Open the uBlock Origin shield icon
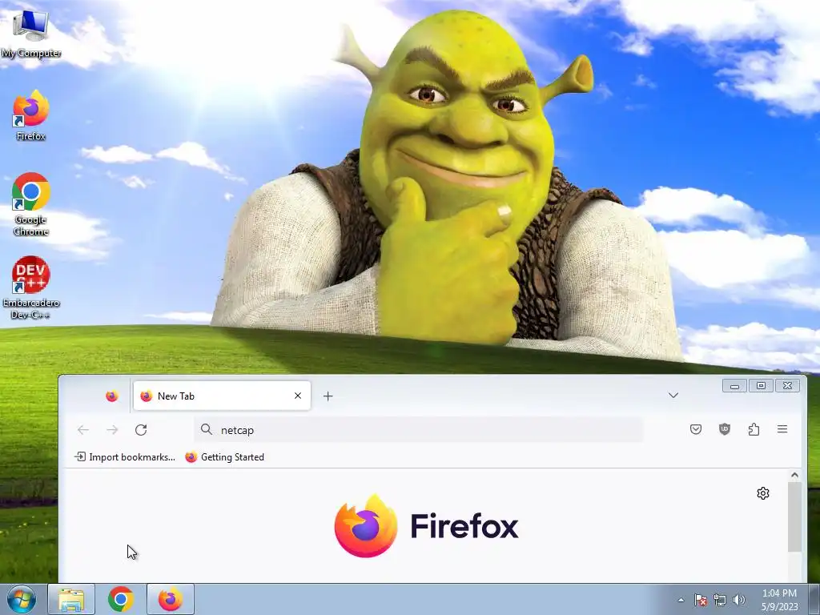 [x=724, y=429]
